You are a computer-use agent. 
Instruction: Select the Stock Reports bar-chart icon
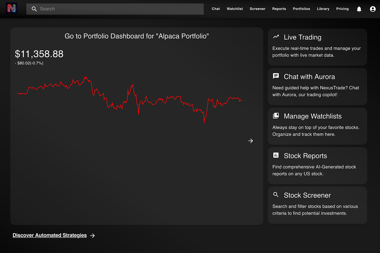pos(276,155)
